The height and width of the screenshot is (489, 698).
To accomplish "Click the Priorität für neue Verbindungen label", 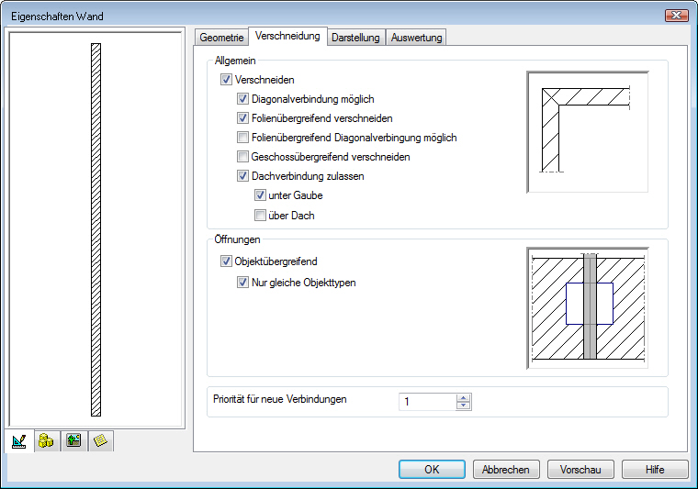I will pyautogui.click(x=279, y=399).
